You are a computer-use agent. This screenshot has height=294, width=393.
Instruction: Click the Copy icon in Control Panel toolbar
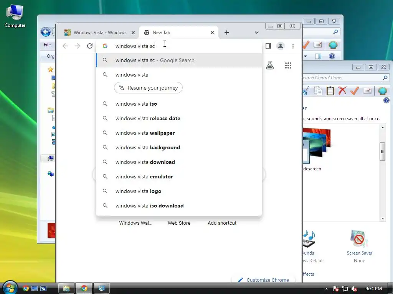pos(318,91)
